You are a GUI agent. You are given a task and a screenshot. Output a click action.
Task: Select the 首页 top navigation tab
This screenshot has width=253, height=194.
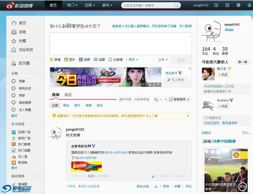[x=53, y=5]
